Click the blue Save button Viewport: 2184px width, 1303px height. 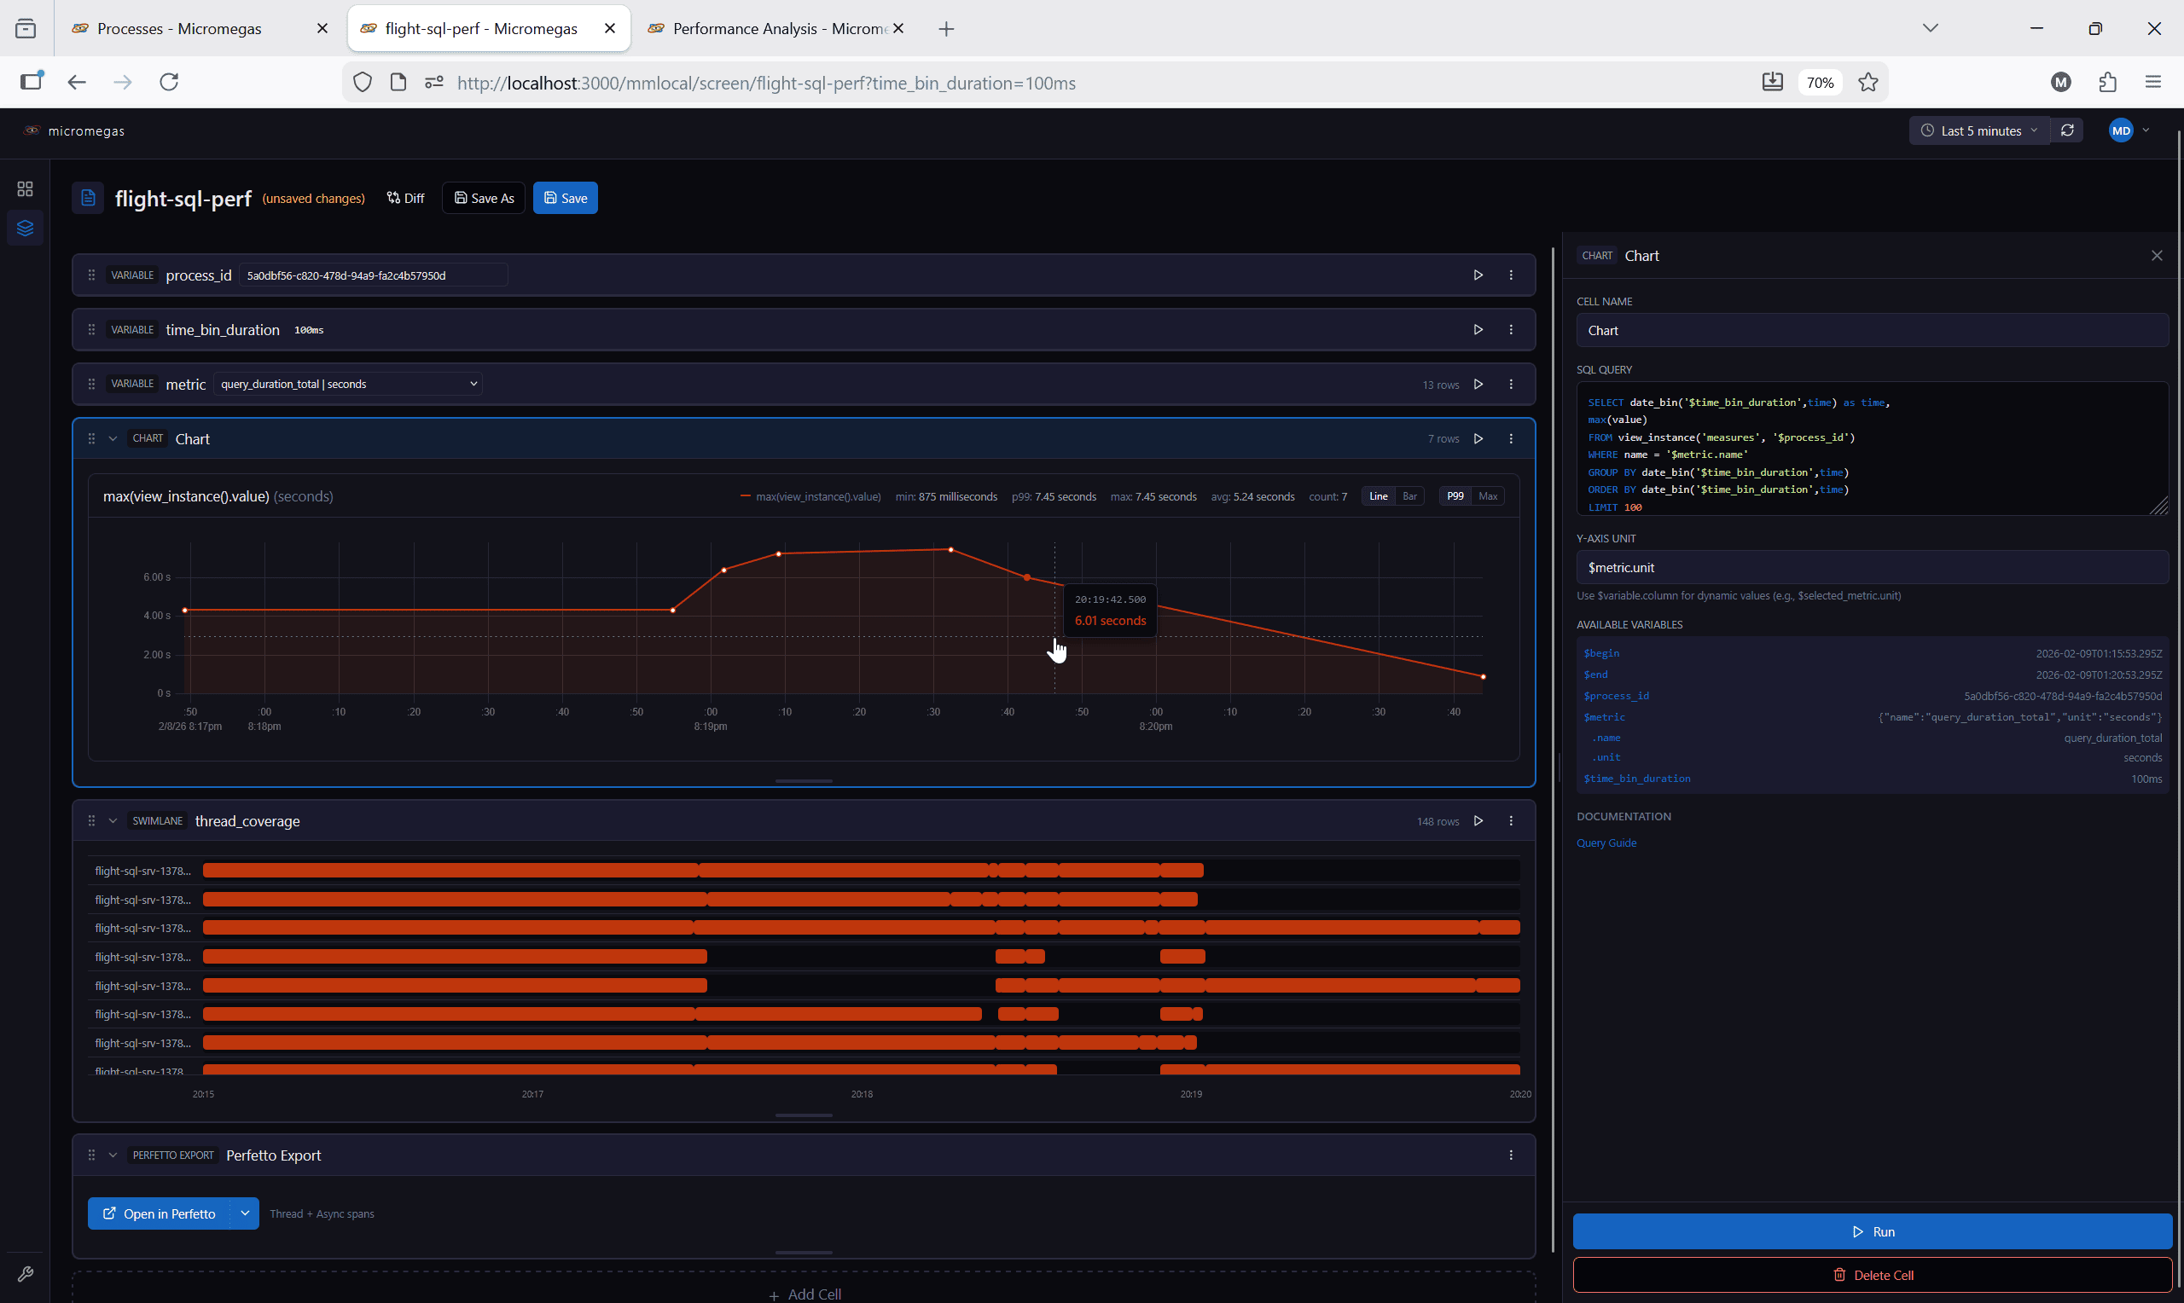[566, 198]
